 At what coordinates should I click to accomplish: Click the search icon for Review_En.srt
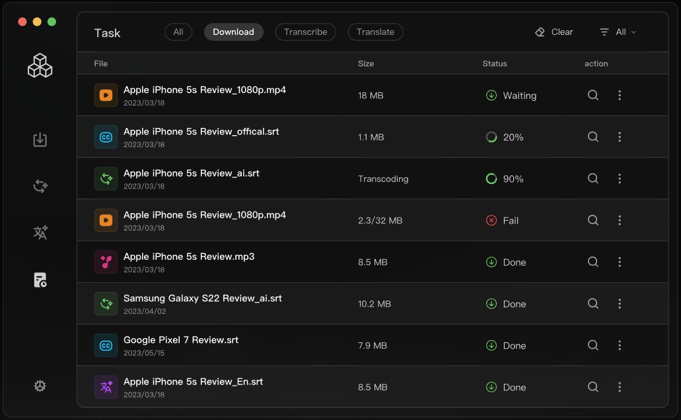(593, 386)
